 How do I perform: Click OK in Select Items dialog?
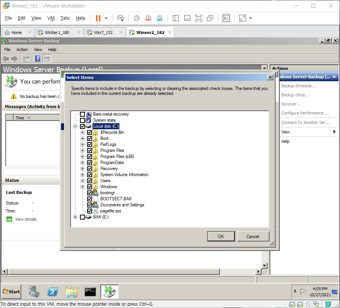pyautogui.click(x=221, y=237)
